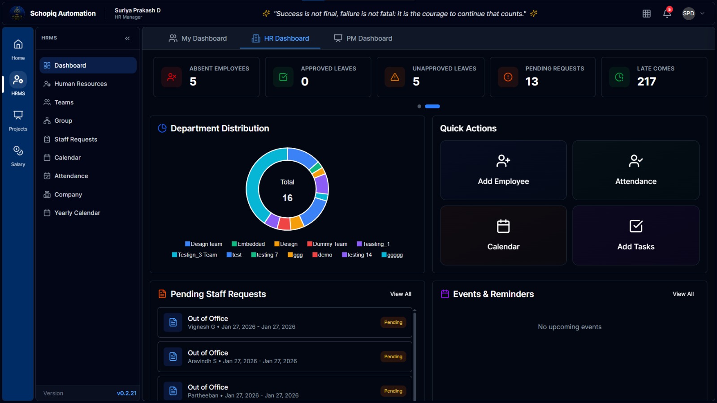Select Yearly Calendar in the sidebar
This screenshot has height=403, width=717.
[77, 213]
